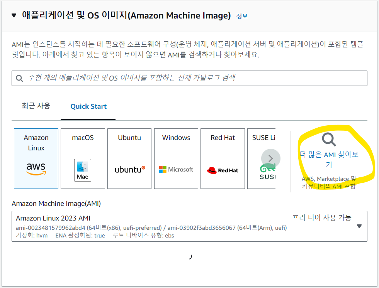The width and height of the screenshot is (379, 288).
Task: Open the Amazon Linux 2023 AMI dropdown
Action: (189, 226)
